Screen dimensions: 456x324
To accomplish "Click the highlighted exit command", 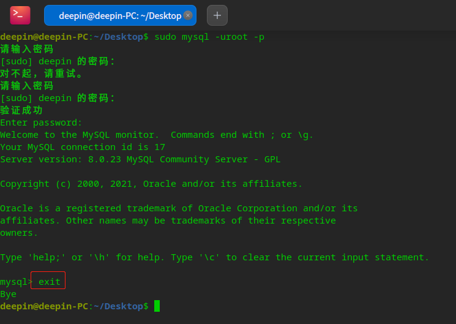I will [x=49, y=282].
